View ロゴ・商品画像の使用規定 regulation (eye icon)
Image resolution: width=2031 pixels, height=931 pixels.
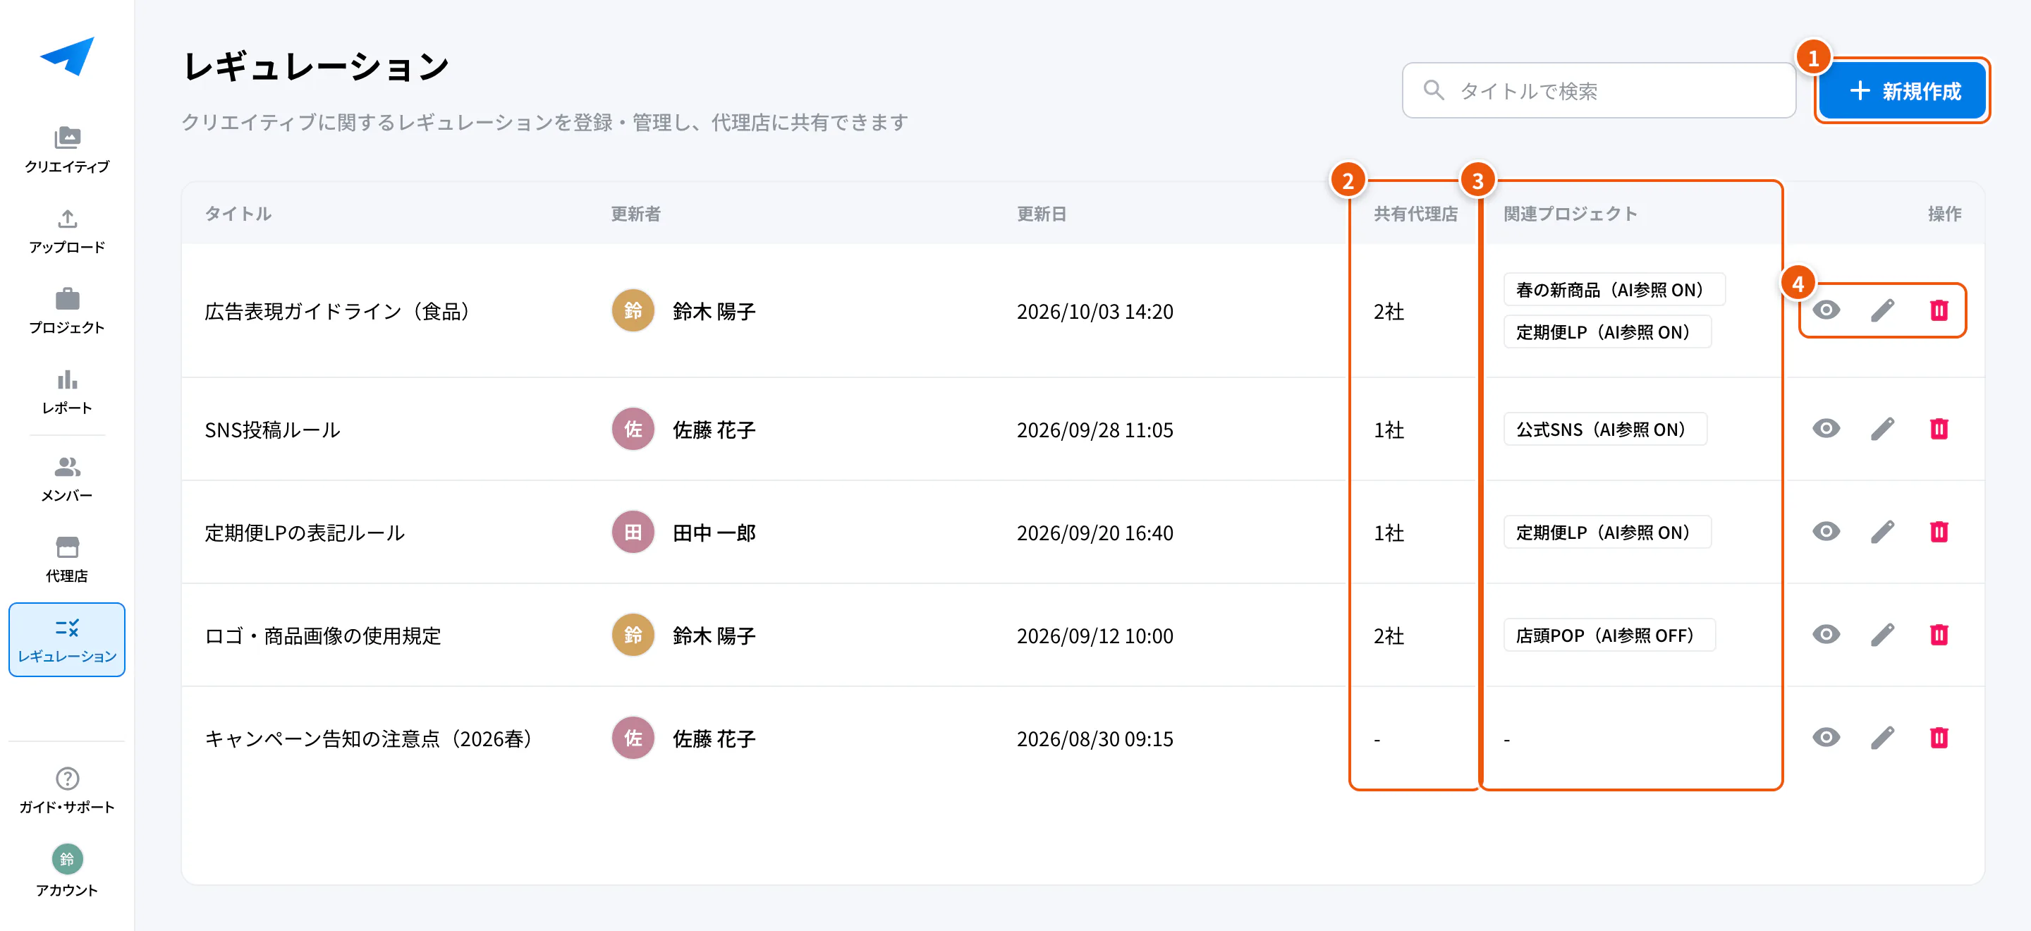coord(1826,635)
